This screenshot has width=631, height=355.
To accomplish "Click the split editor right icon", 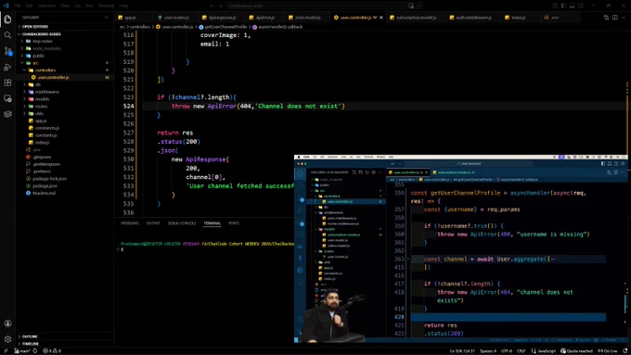I will 615,18.
